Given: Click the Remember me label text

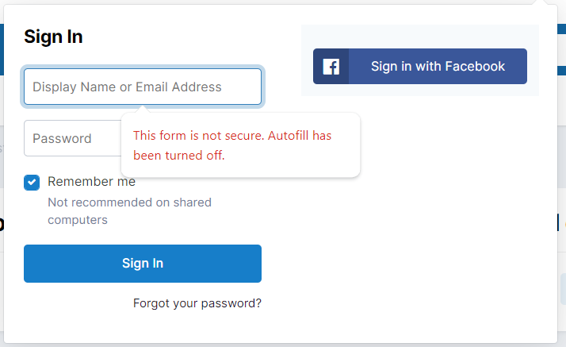Looking at the screenshot, I should [91, 182].
